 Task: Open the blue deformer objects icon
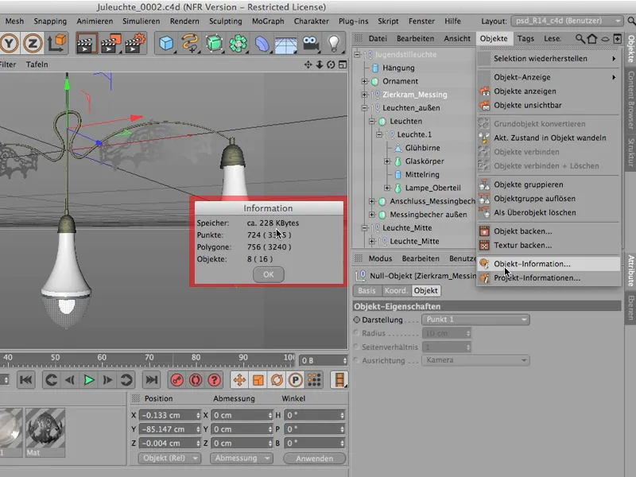(x=262, y=43)
